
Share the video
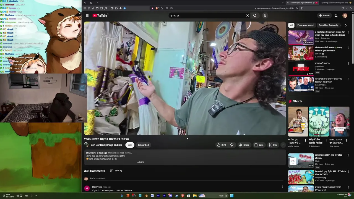pos(244,145)
